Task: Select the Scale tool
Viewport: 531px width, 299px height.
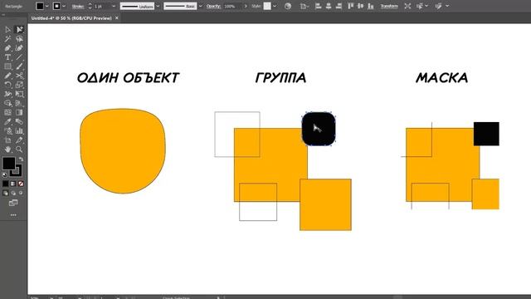Action: coord(19,85)
